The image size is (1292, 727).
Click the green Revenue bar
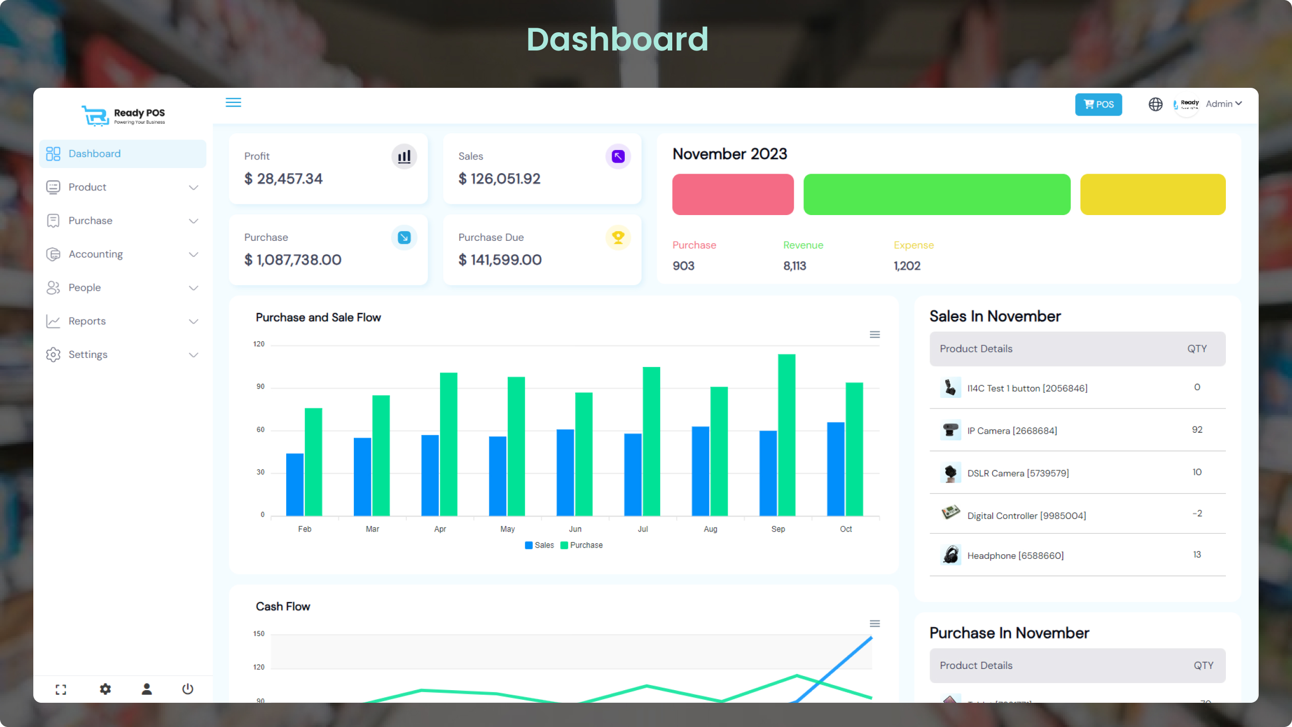coord(937,194)
